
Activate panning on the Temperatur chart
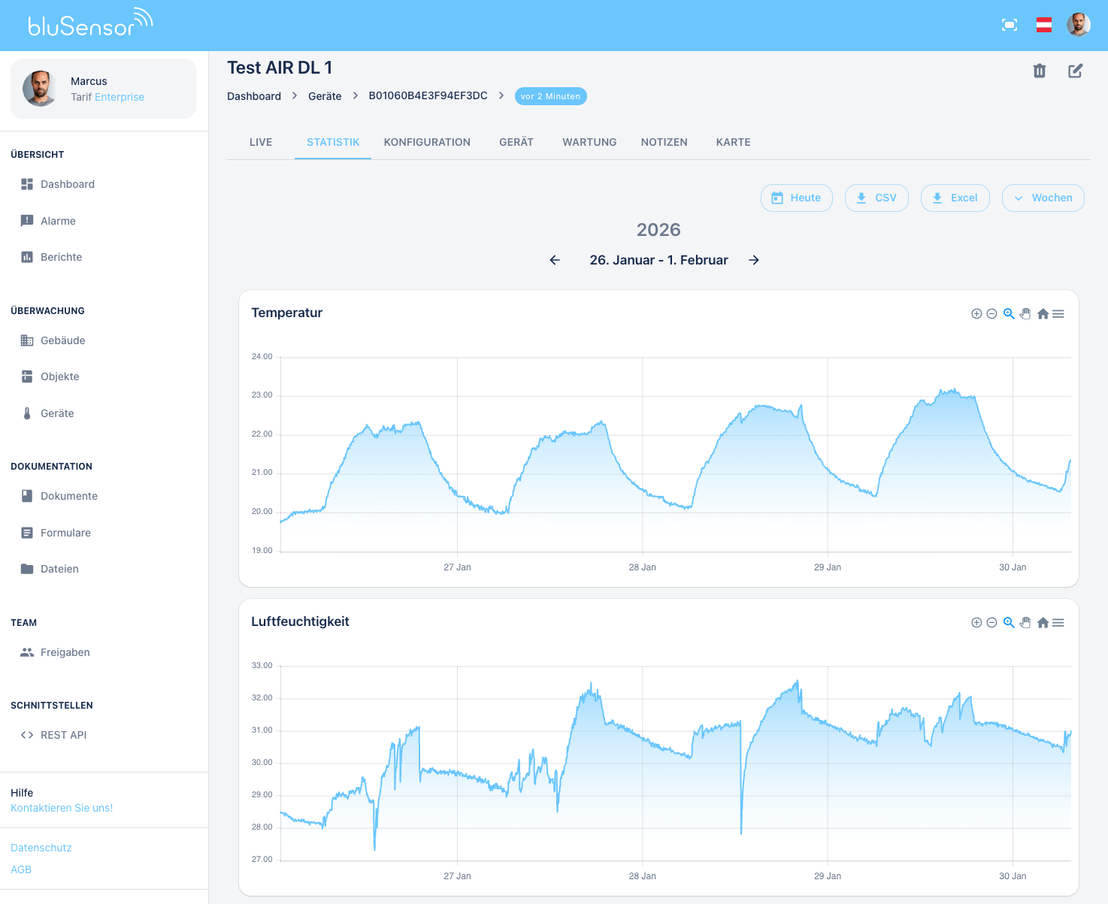tap(1025, 313)
